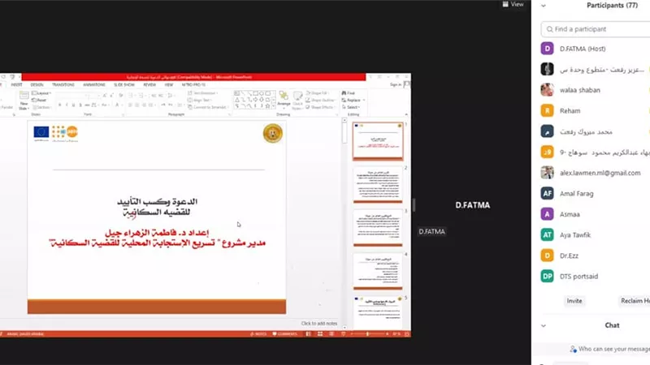Click Reset in the Slides group
This screenshot has width=650, height=365.
tap(39, 100)
